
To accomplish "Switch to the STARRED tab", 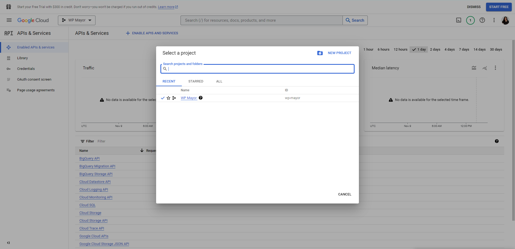I will [196, 81].
